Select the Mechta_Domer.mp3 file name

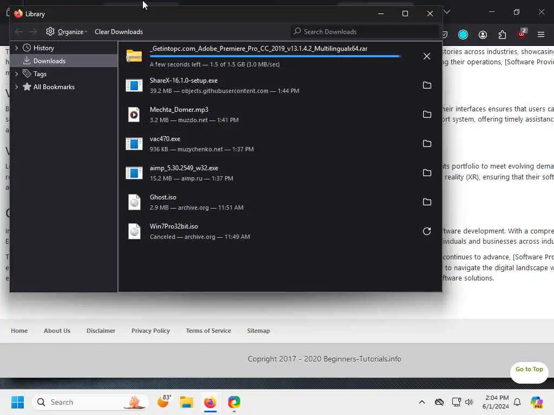(x=179, y=110)
